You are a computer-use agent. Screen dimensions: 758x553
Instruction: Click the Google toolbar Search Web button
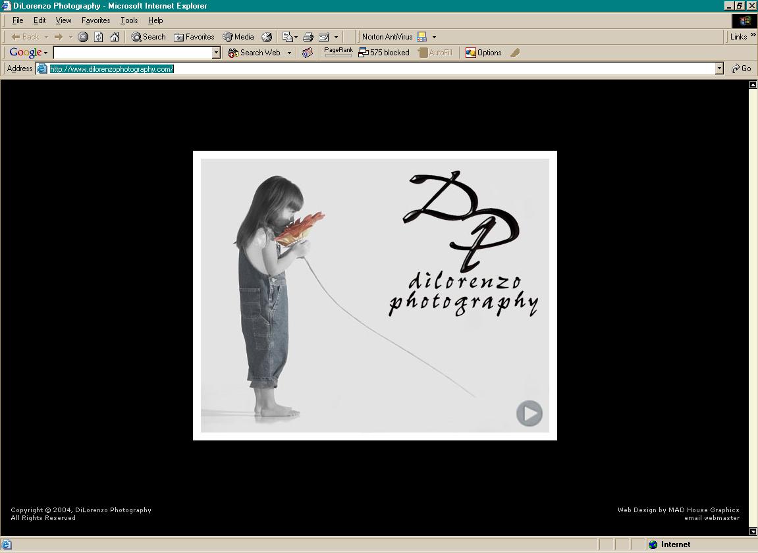click(254, 53)
